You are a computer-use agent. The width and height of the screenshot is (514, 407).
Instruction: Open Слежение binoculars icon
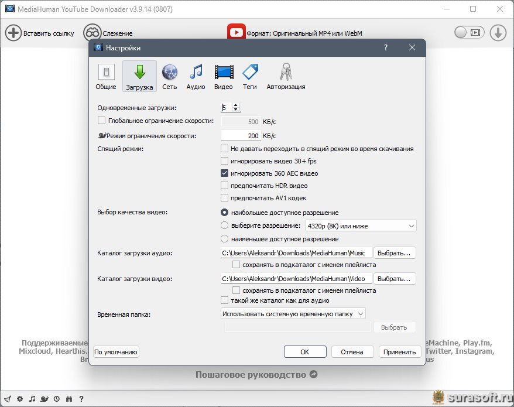[92, 33]
